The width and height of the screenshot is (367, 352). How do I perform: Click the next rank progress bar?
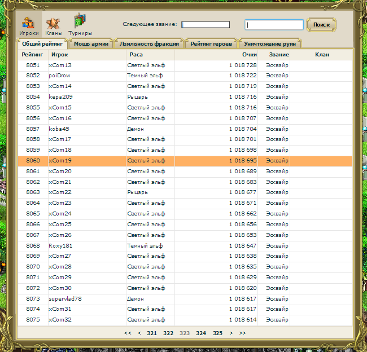206,25
